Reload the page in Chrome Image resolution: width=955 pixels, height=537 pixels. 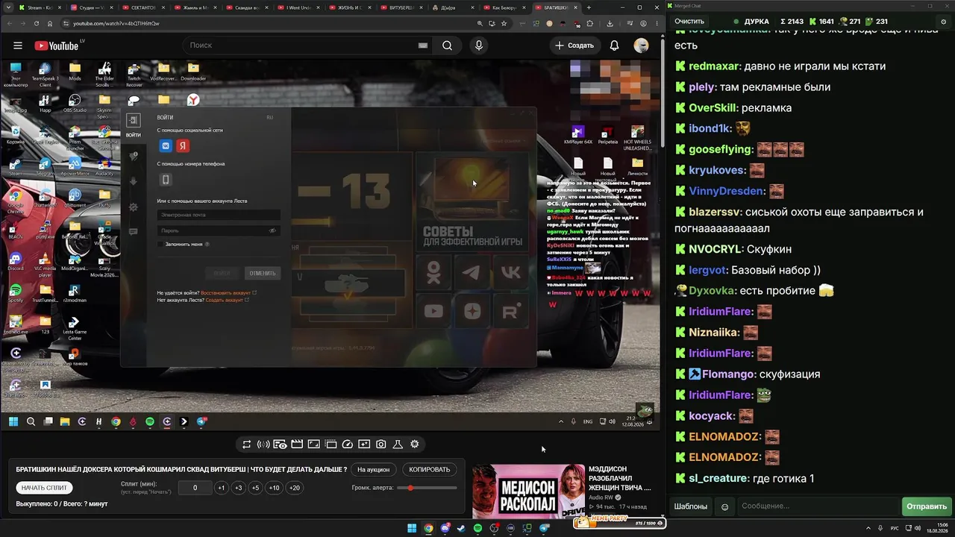point(36,23)
